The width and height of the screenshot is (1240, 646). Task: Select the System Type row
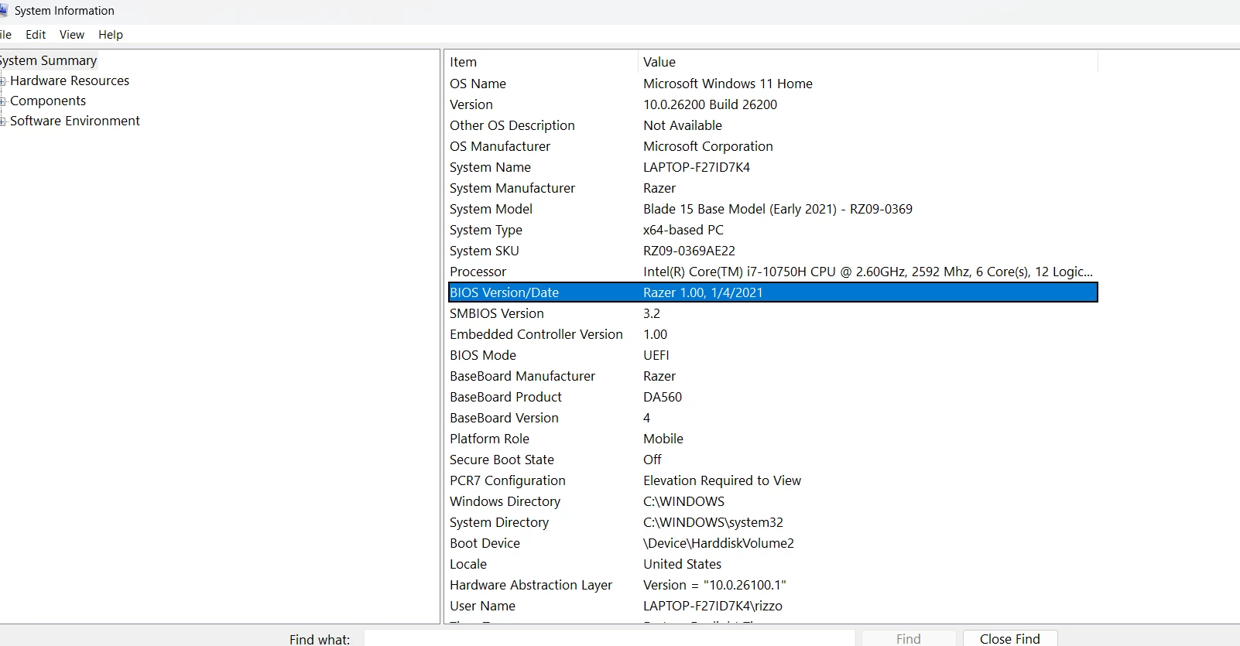click(x=772, y=230)
